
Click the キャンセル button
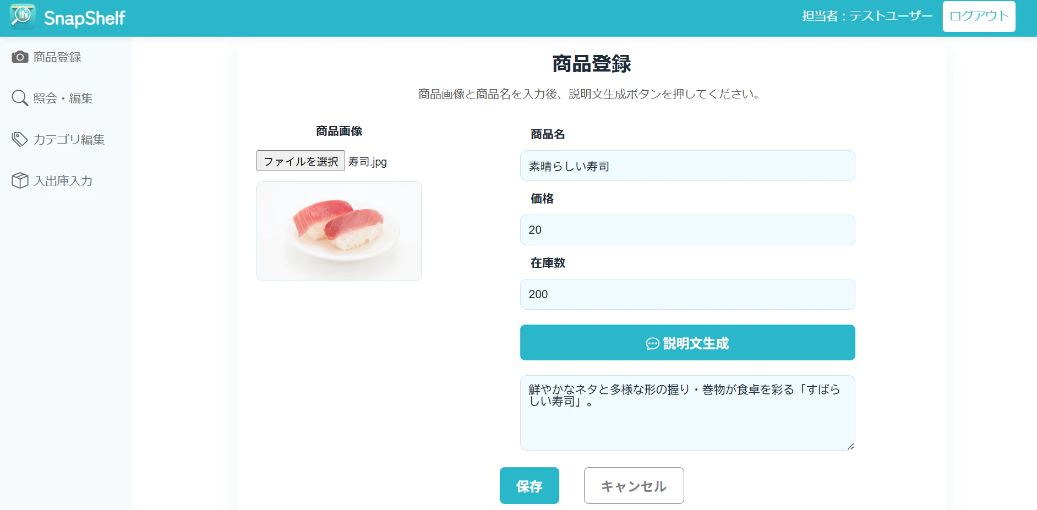[x=634, y=486]
